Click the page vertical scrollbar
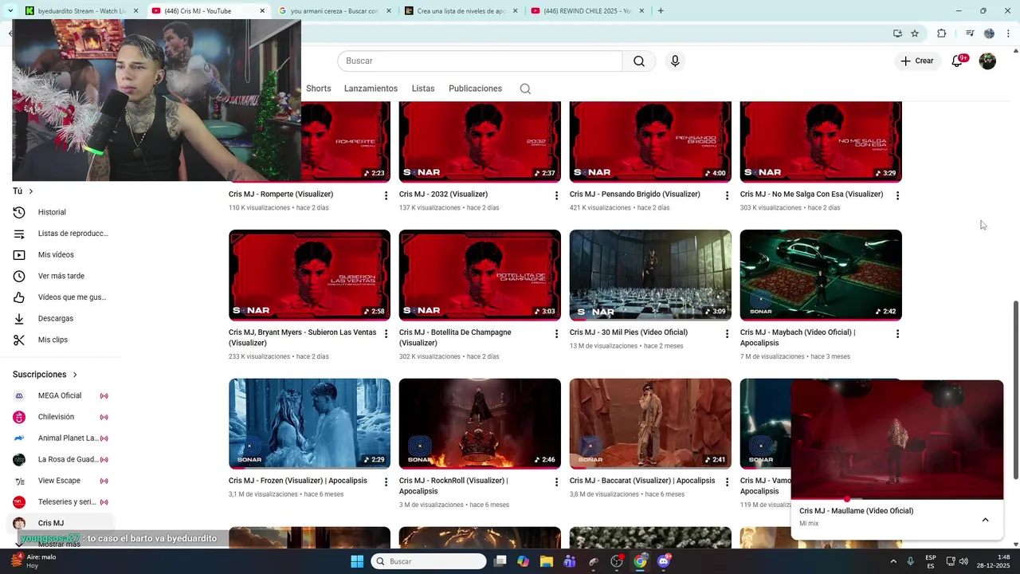The width and height of the screenshot is (1020, 574). pos(1015,390)
